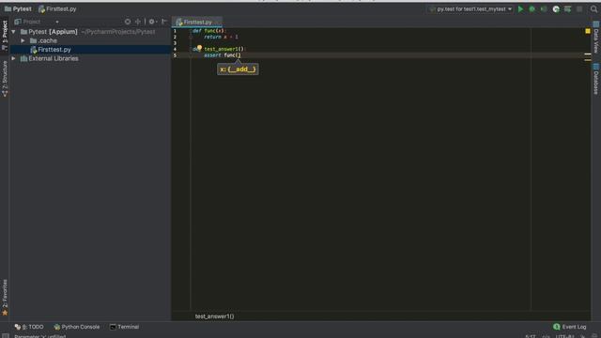
Task: Click the Pytest breadcrumb in navigation bar
Action: point(18,8)
